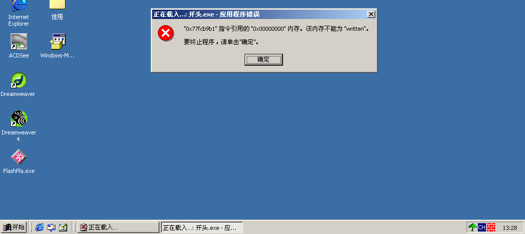525x234 pixels.
Task: Launch Internet Explorer from quick launch
Action: 39,227
